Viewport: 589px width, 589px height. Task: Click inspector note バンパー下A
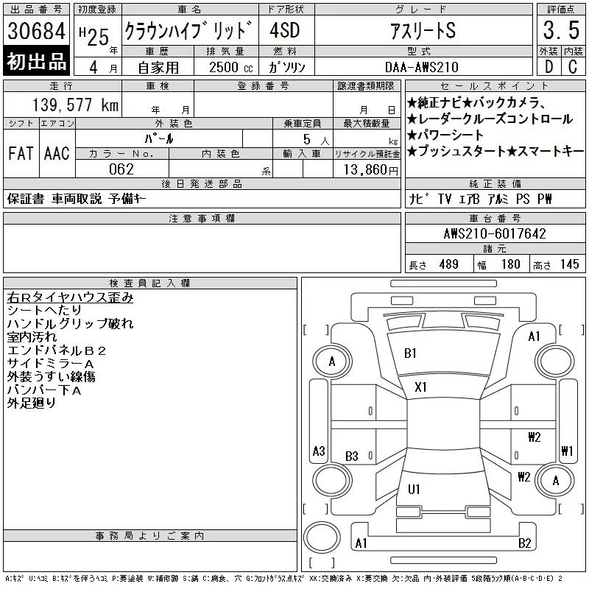coord(44,390)
